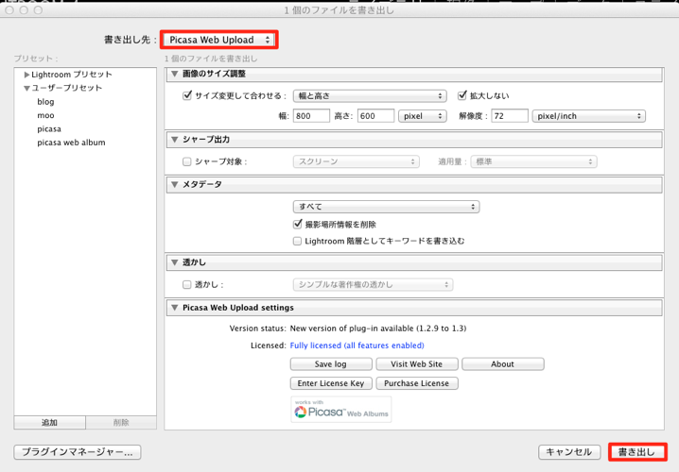Image resolution: width=679 pixels, height=472 pixels.
Task: Enable the 透かし watermark checkbox
Action: [186, 284]
